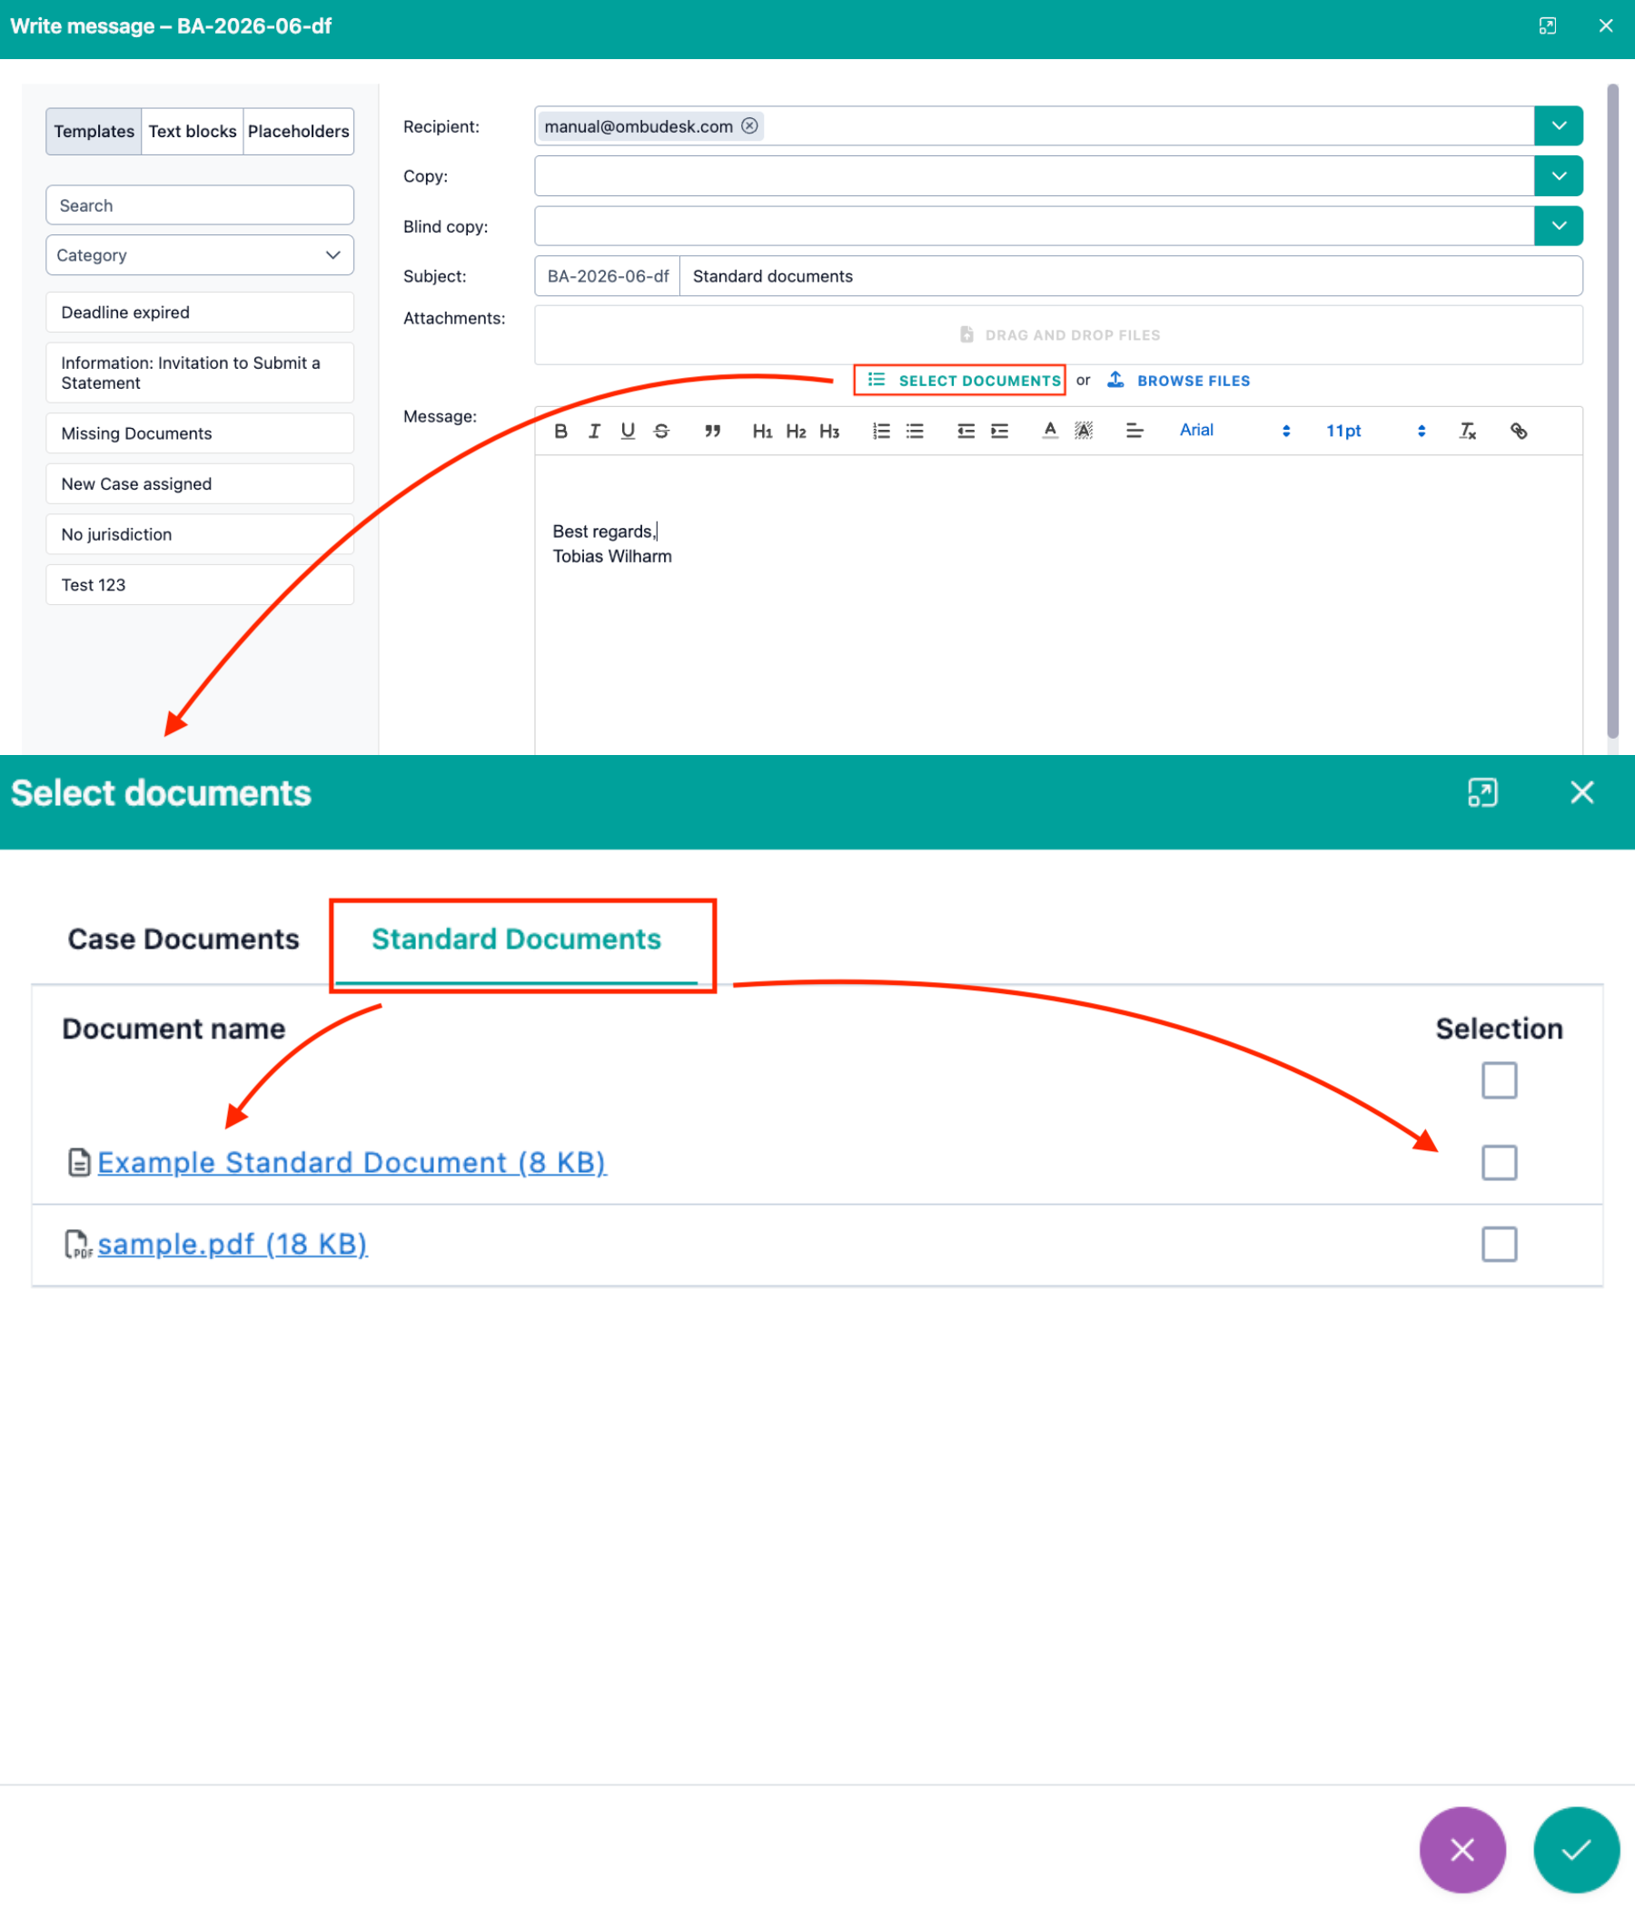Open the Example Standard Document link
Screen dimensions: 1635x1908
pyautogui.click(x=352, y=1162)
